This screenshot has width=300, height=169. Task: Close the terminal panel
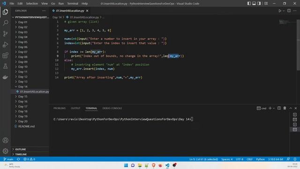(x=296, y=108)
